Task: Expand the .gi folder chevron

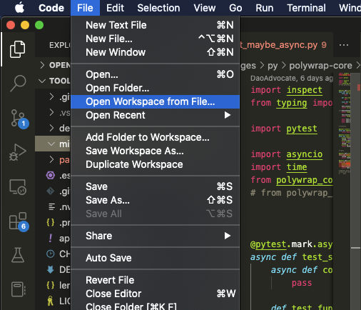Action: pyautogui.click(x=51, y=96)
